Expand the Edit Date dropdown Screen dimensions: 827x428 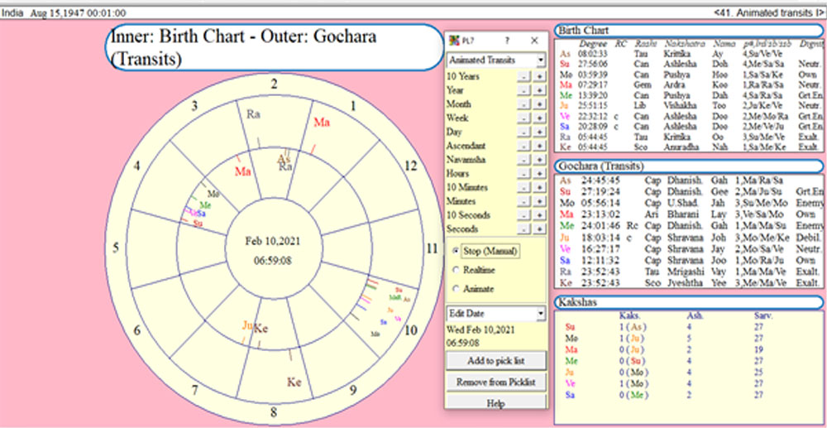click(540, 314)
